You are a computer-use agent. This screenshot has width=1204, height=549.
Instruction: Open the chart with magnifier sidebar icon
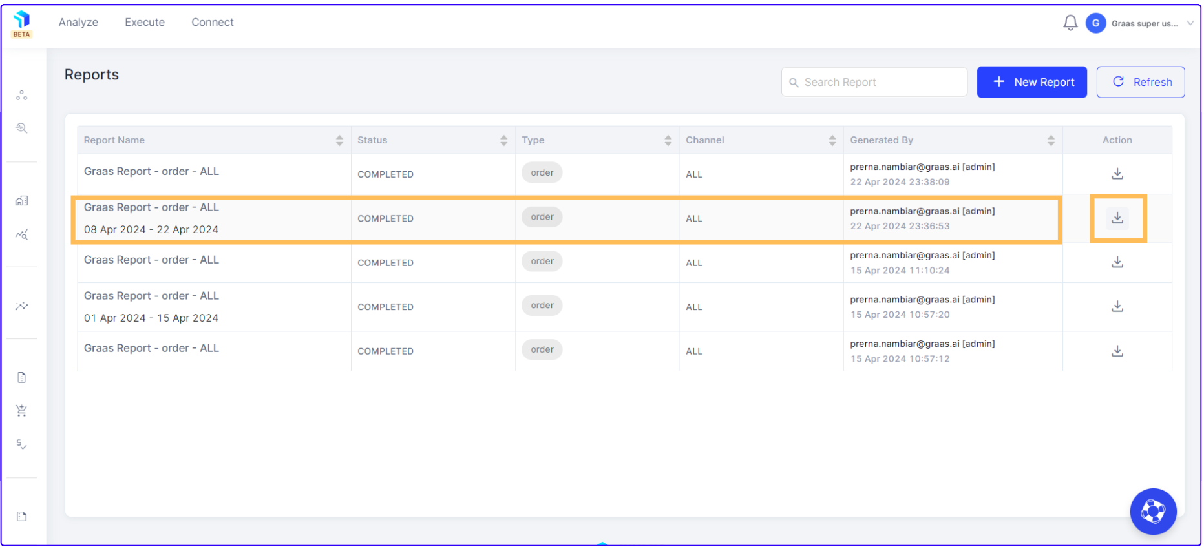click(22, 234)
